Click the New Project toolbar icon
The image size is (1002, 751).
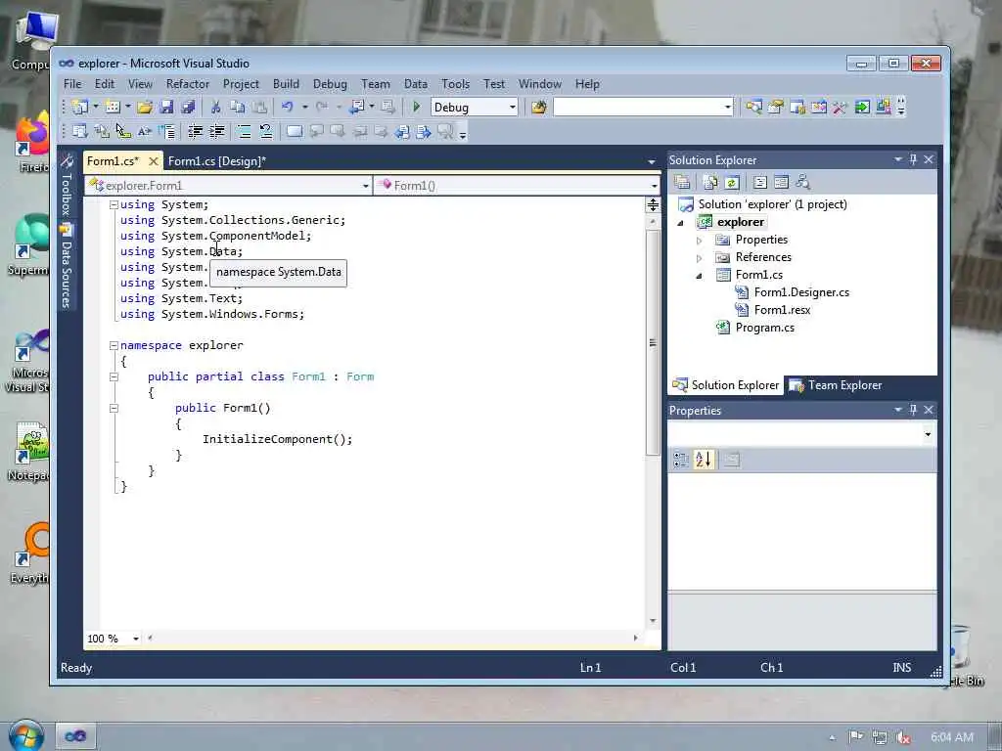click(80, 108)
